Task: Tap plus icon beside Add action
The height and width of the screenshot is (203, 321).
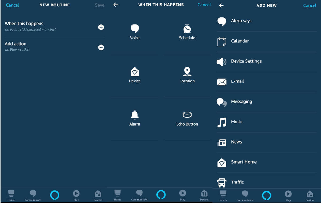Action: pos(101,47)
